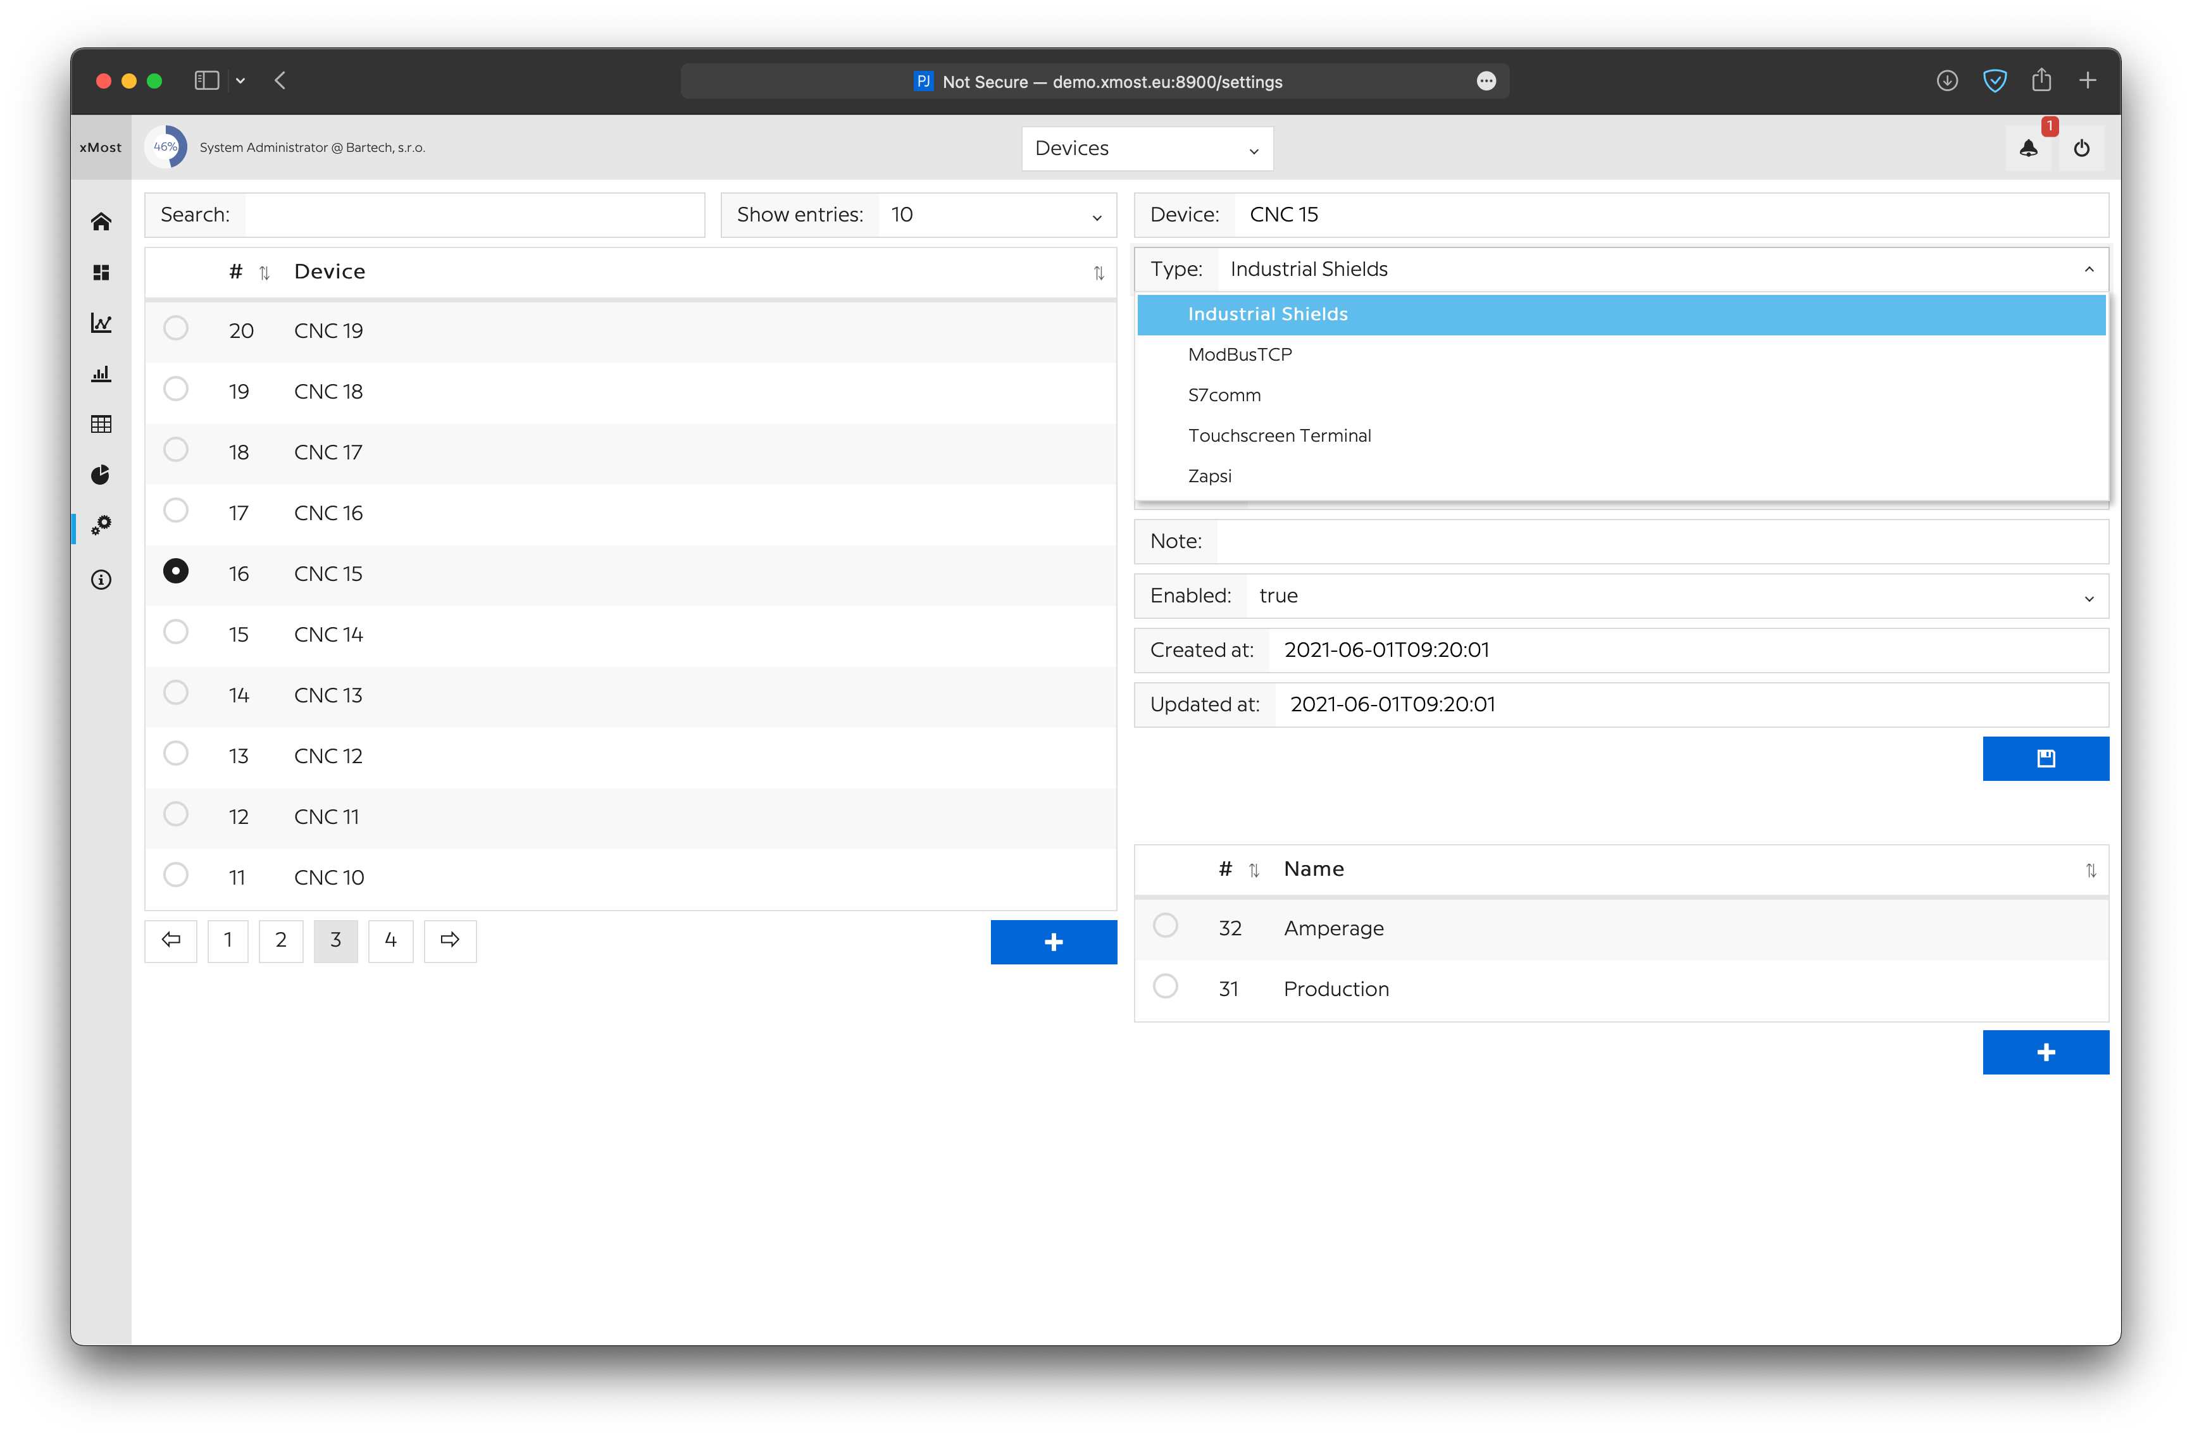Select the CNC 12 radio button
This screenshot has width=2192, height=1439.
176,754
